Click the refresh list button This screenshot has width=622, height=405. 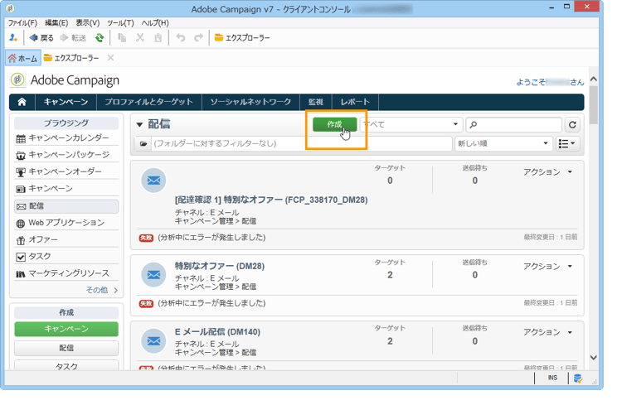click(x=572, y=124)
